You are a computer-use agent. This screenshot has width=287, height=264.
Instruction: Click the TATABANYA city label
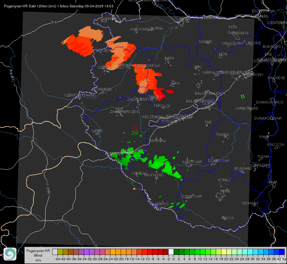(238, 33)
